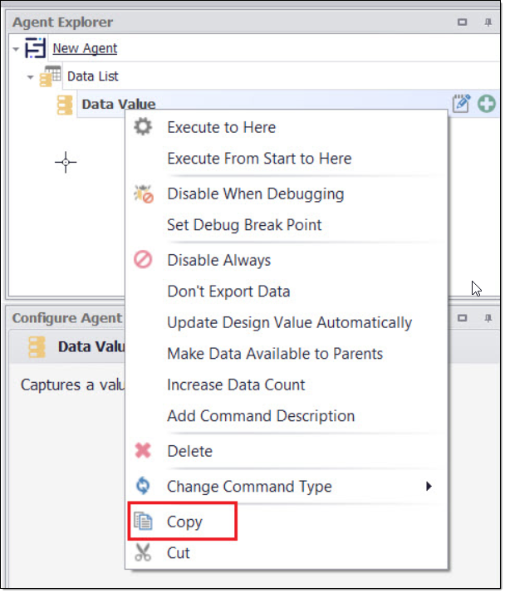Screen dimensions: 505x593
Task: Click the edit command icon beside Data Value
Action: [x=461, y=104]
